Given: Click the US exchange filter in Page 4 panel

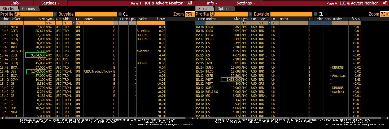Looking at the screenshot, I should tap(274, 23).
